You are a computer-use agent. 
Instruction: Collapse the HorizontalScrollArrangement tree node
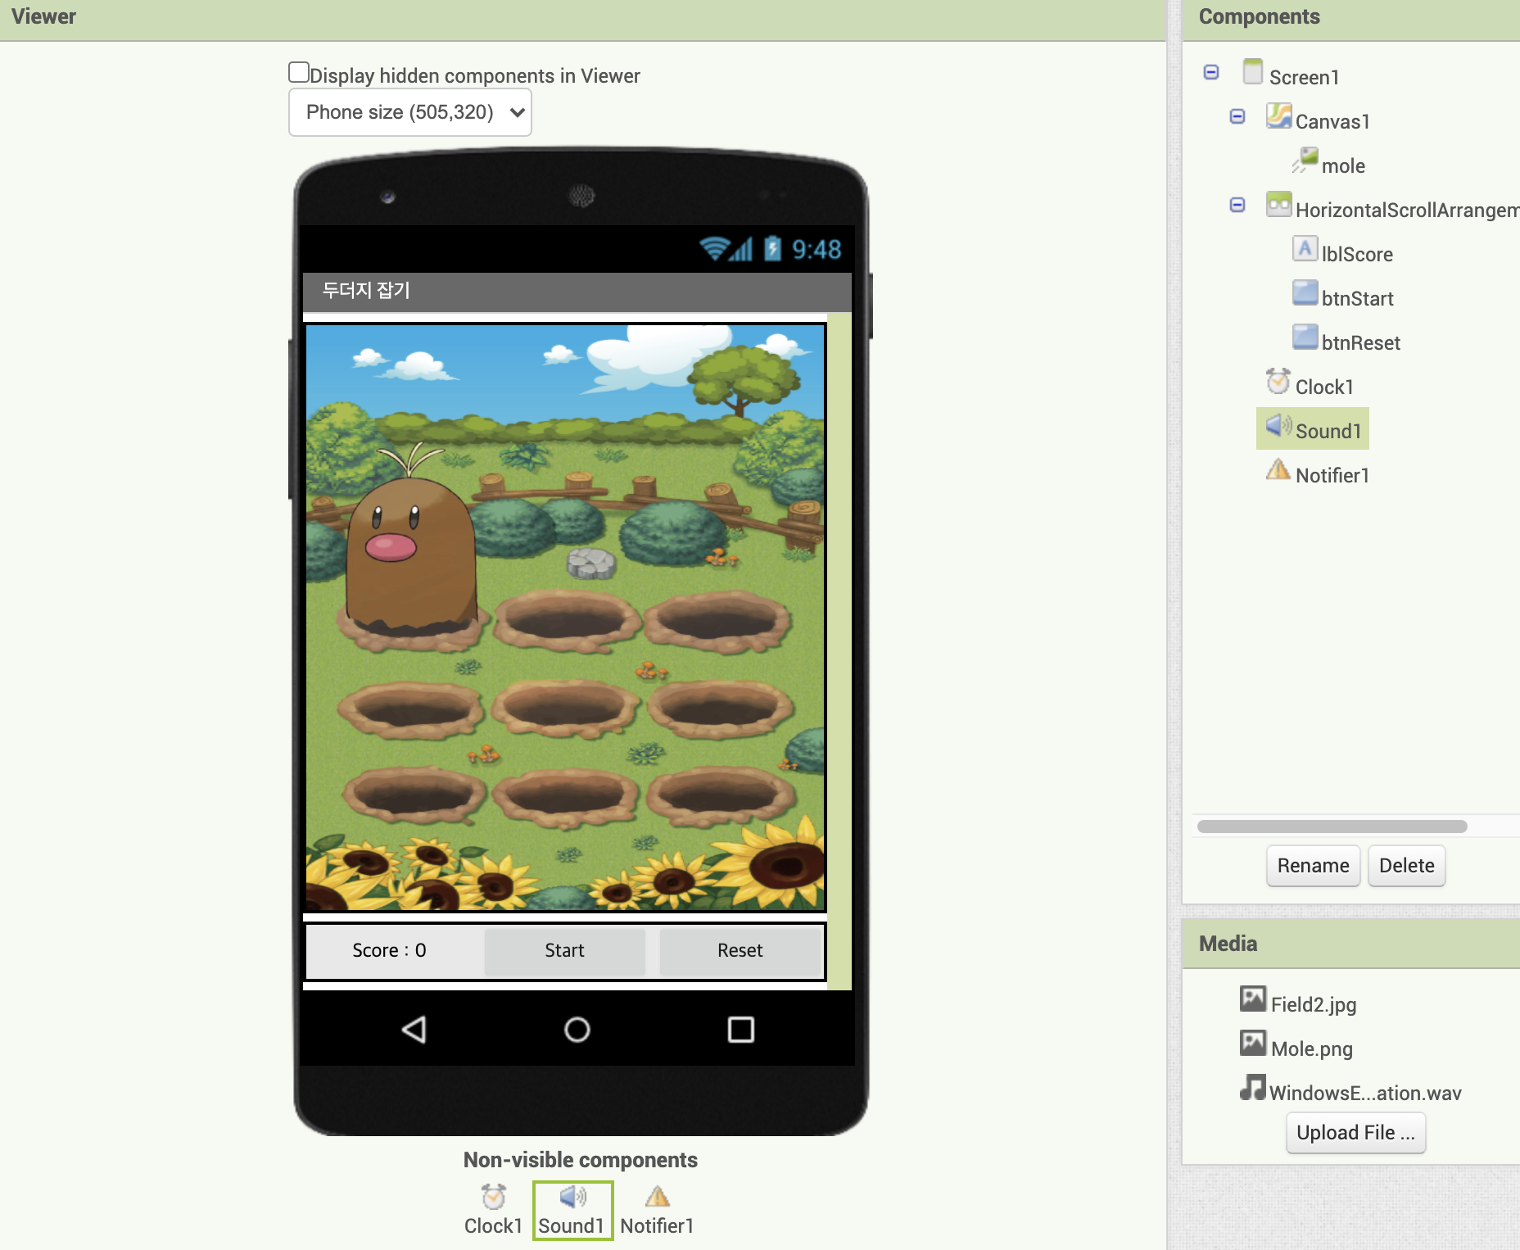[x=1237, y=205]
